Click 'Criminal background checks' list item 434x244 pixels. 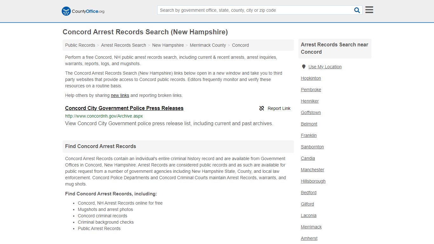coord(105,222)
